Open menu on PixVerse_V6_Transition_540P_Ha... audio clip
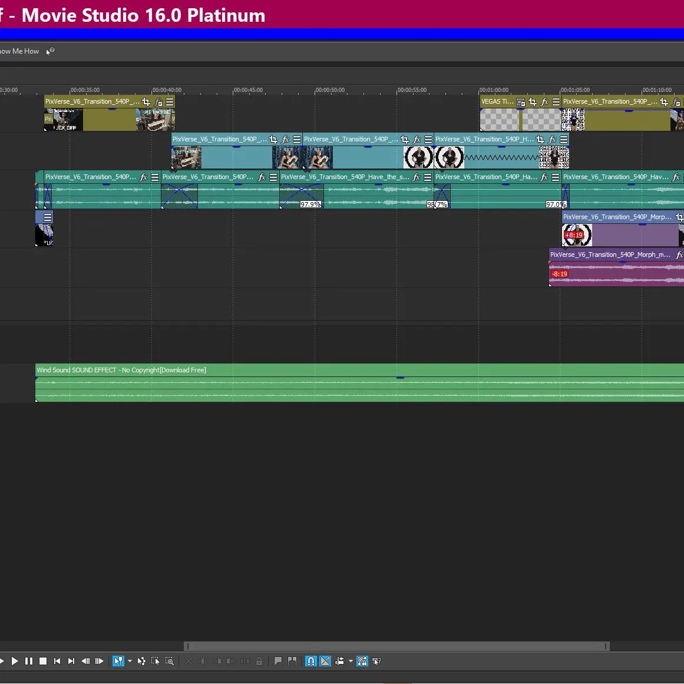Screen dimensions: 684x684 tap(556, 177)
